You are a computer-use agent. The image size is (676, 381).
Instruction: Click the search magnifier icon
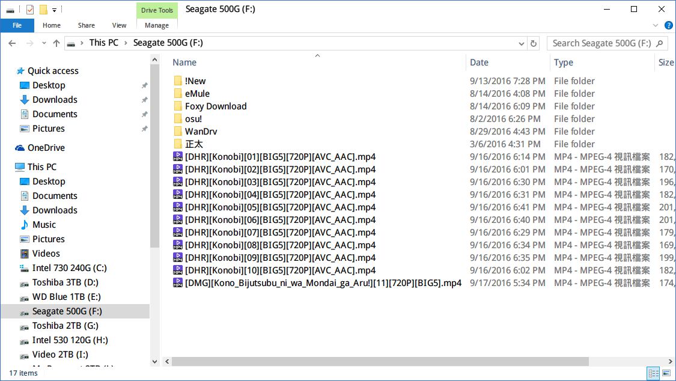(660, 43)
